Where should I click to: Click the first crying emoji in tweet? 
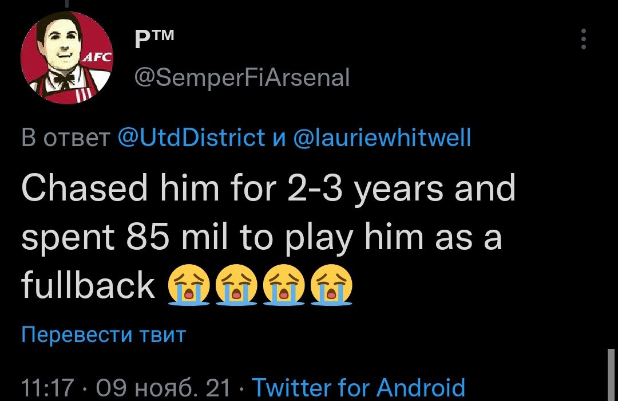pyautogui.click(x=188, y=286)
